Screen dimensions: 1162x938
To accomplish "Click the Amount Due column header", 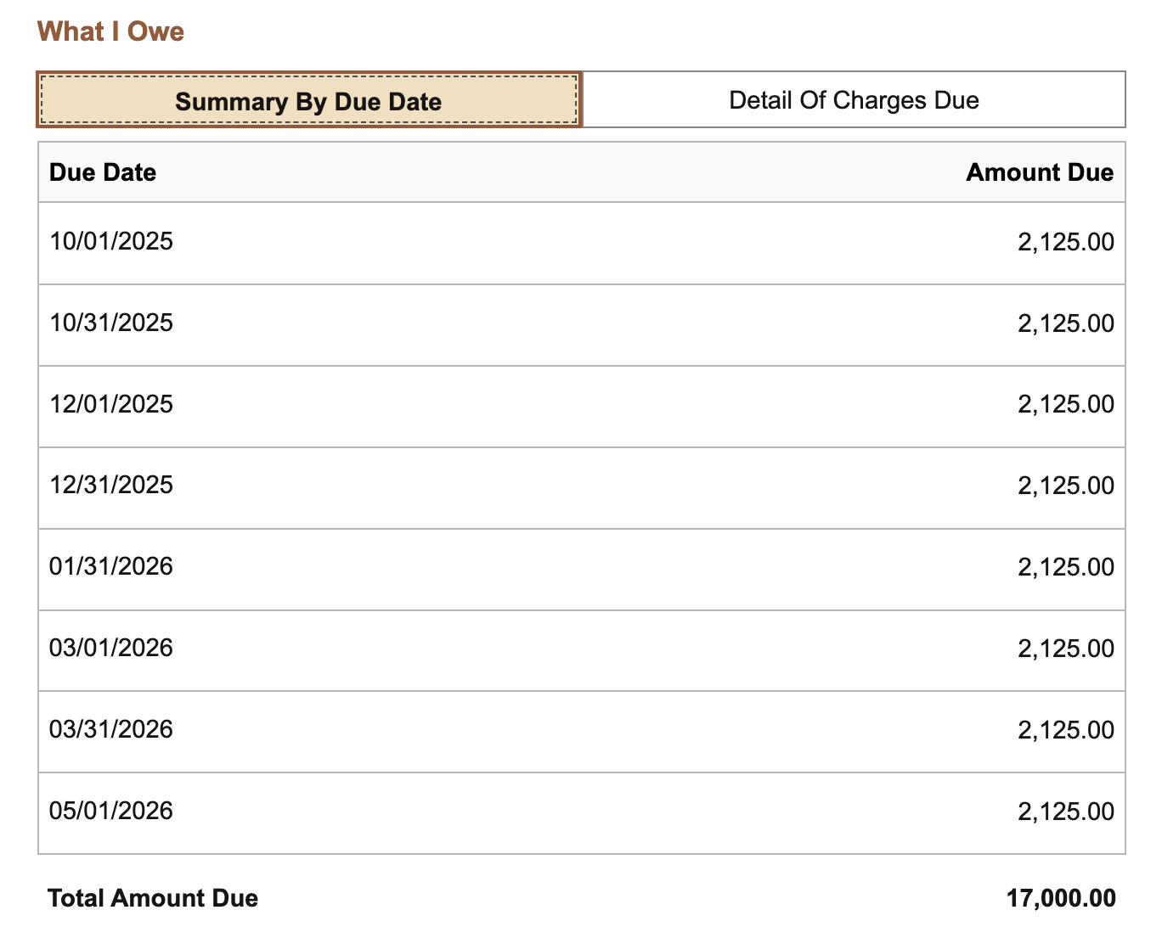I will pos(1040,172).
